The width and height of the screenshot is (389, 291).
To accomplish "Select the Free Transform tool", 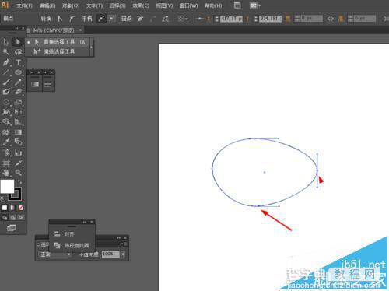I will tap(18, 112).
